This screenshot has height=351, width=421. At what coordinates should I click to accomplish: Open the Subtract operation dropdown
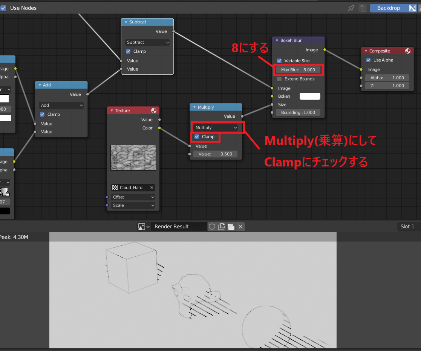pyautogui.click(x=147, y=42)
